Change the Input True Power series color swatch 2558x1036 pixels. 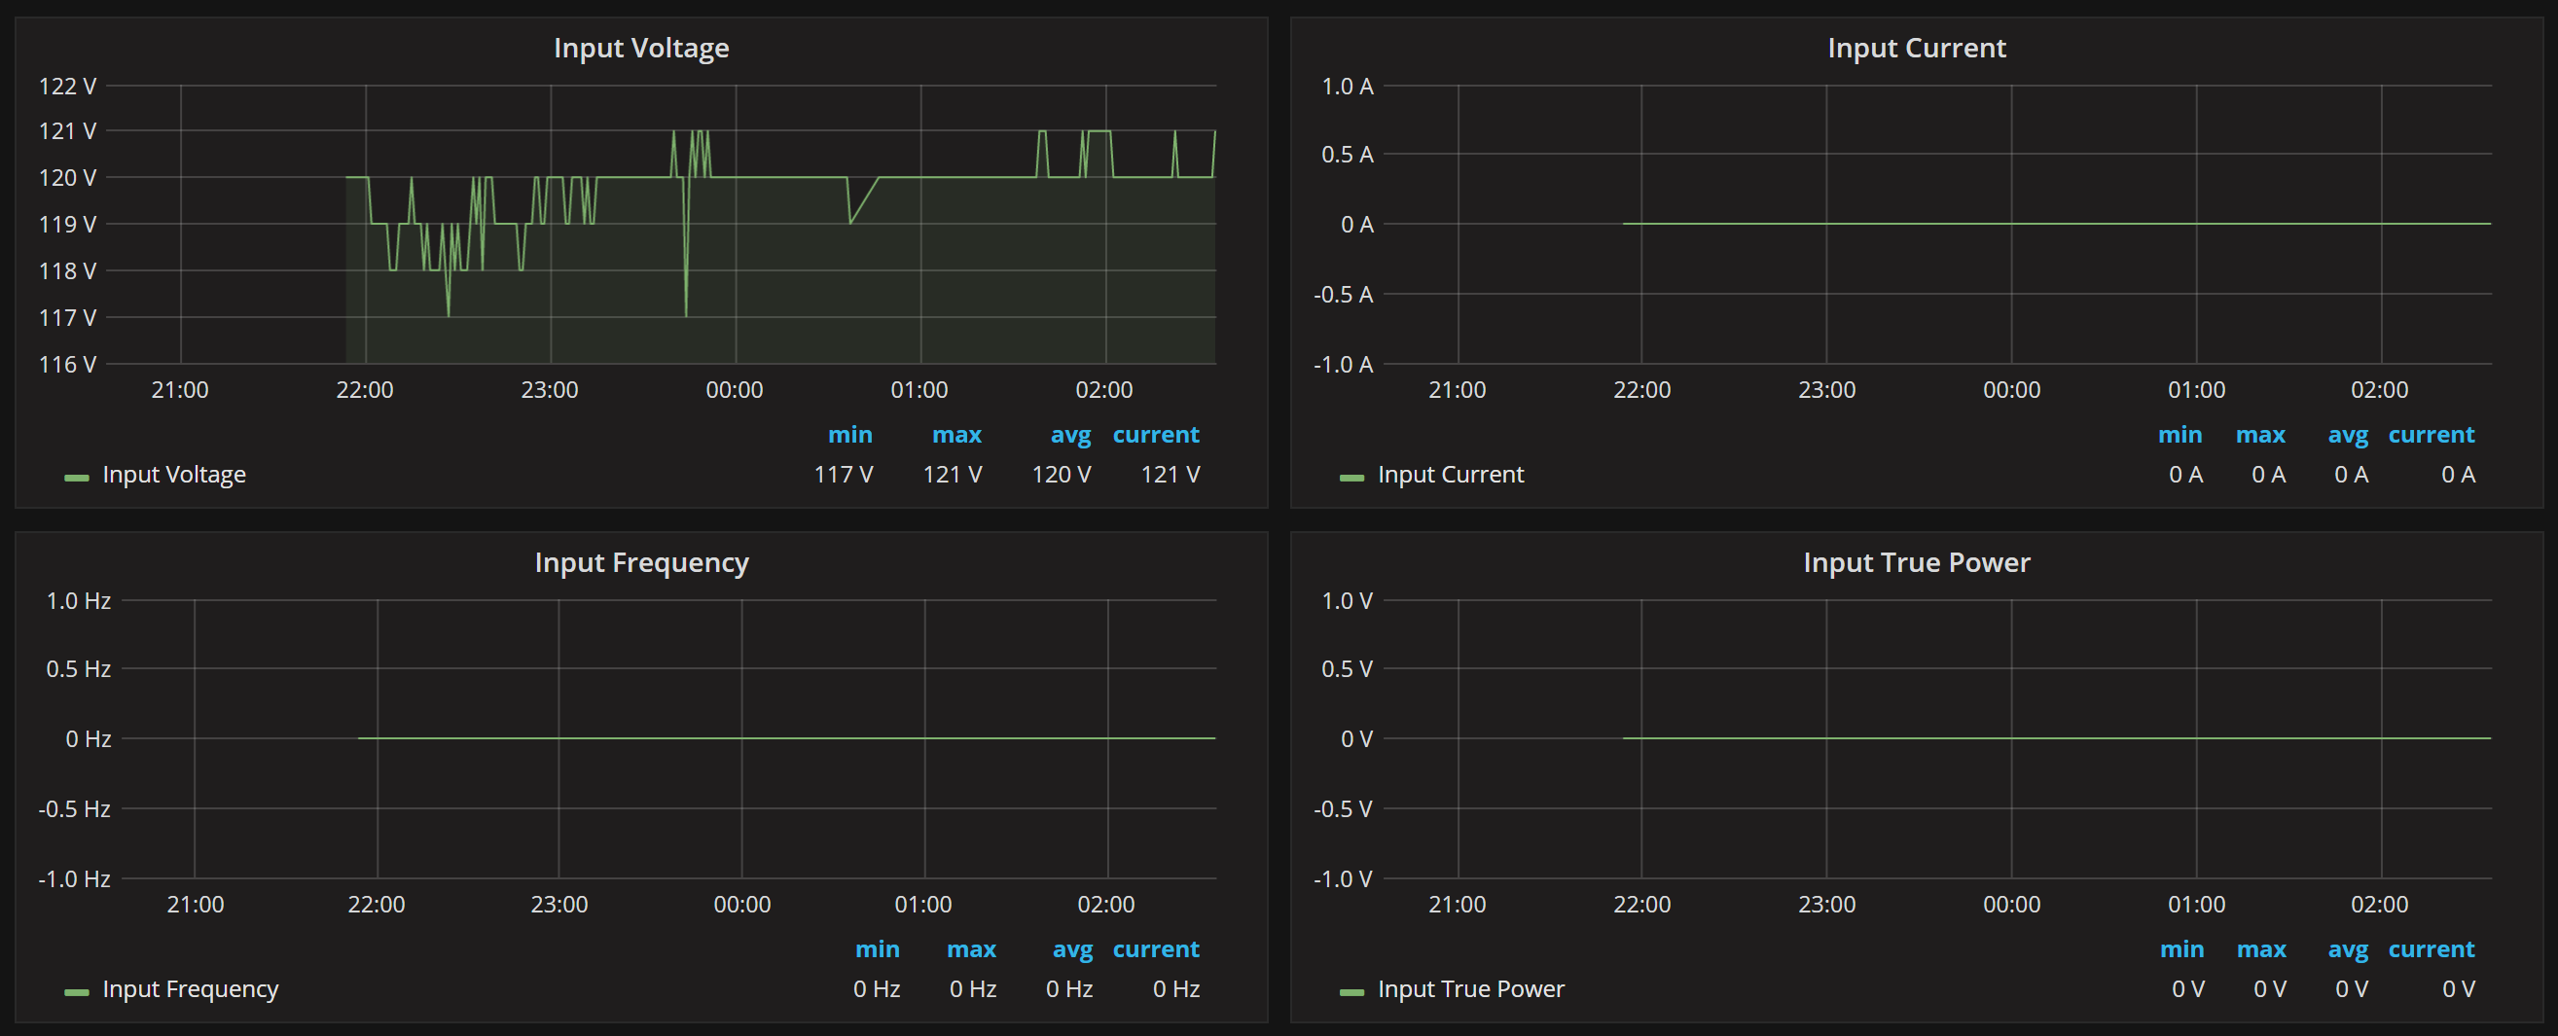click(x=1351, y=992)
